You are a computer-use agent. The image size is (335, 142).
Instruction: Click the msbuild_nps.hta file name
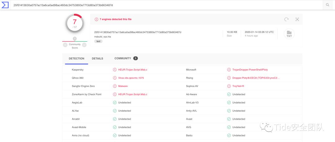pos(103,37)
